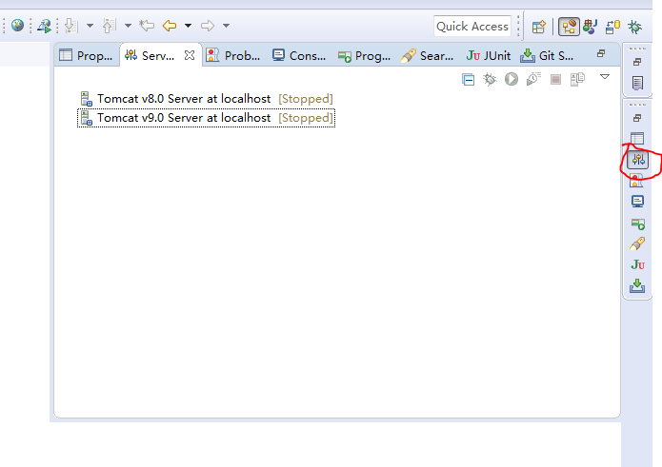Open Back history dropdown arrow
This screenshot has width=662, height=467.
point(188,26)
